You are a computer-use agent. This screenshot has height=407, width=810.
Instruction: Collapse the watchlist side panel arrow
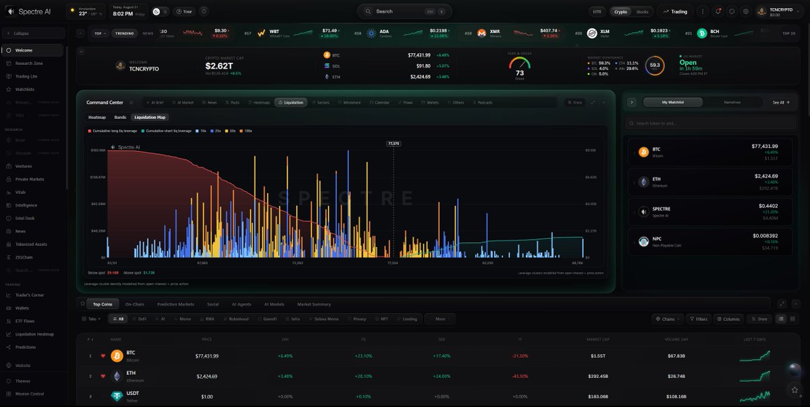point(632,102)
